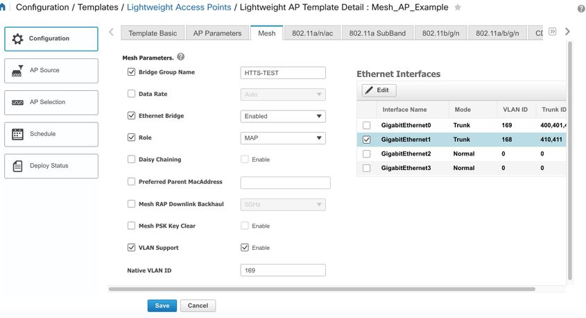586x318 pixels.
Task: Follow the Lightweight Access Points breadcrumb link
Action: tap(179, 7)
